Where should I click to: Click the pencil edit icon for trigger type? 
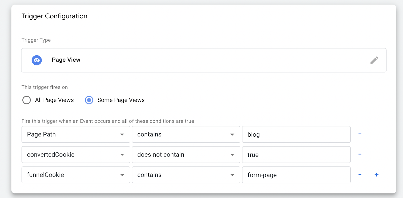[x=374, y=60]
